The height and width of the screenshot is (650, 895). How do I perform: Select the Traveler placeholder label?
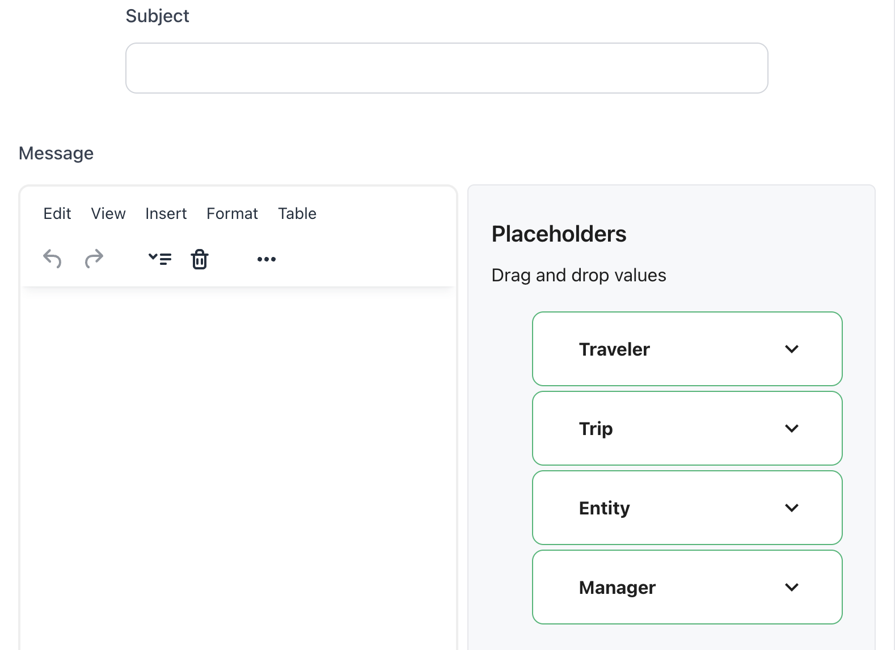tap(614, 349)
